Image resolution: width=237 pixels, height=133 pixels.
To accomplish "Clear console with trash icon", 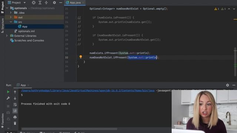I will tap(15, 123).
